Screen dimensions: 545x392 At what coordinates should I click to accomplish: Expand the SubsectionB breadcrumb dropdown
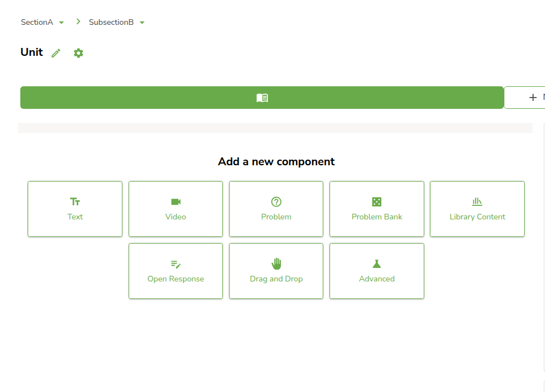click(x=117, y=22)
